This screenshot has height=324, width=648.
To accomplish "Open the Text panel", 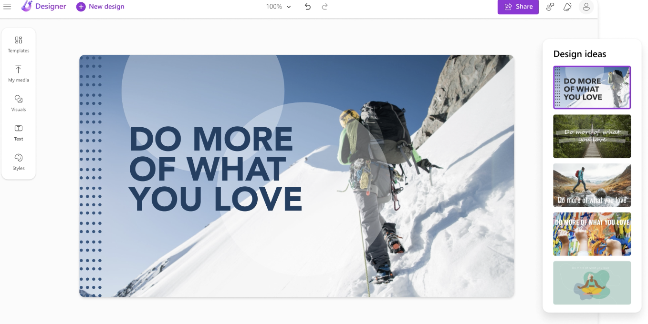I will 18,132.
